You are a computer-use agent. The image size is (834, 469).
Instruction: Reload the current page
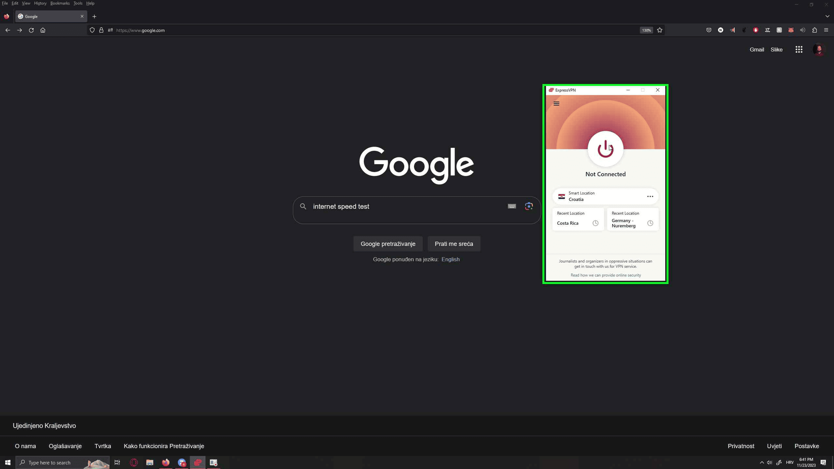pyautogui.click(x=31, y=30)
